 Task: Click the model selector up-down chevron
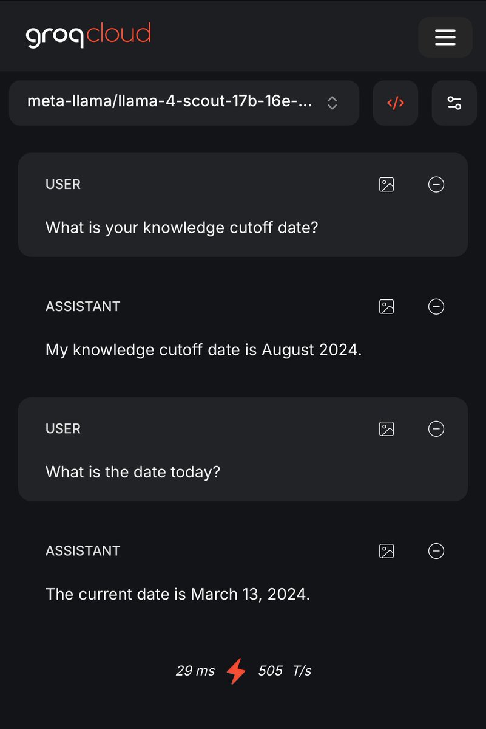coord(332,103)
